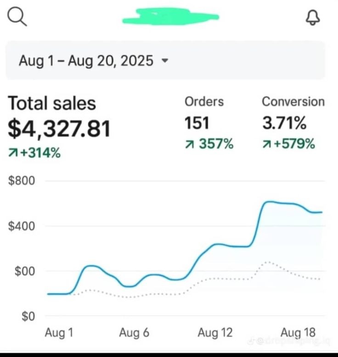Click the green arrow beside +314%
338x357 pixels.
pos(13,154)
